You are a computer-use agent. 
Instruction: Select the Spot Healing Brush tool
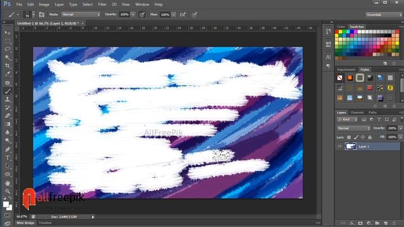8,83
